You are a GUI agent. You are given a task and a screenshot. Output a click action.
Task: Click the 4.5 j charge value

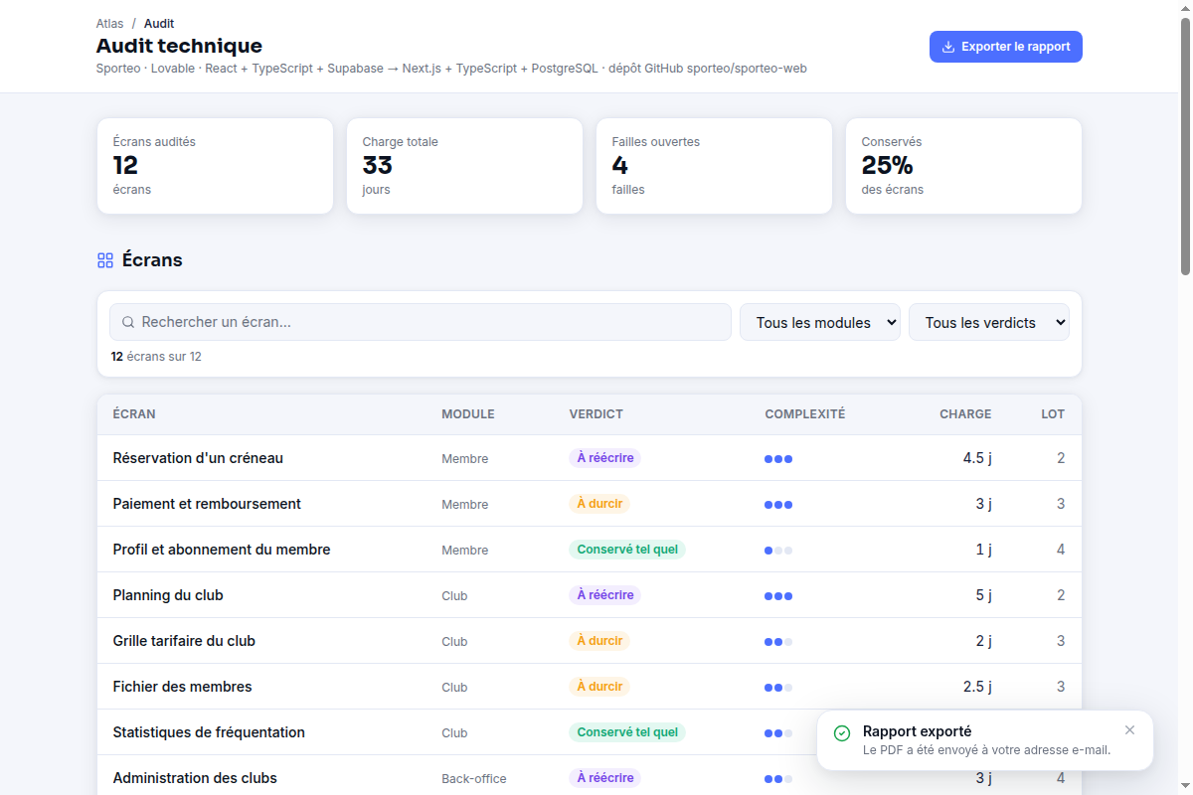tap(977, 458)
